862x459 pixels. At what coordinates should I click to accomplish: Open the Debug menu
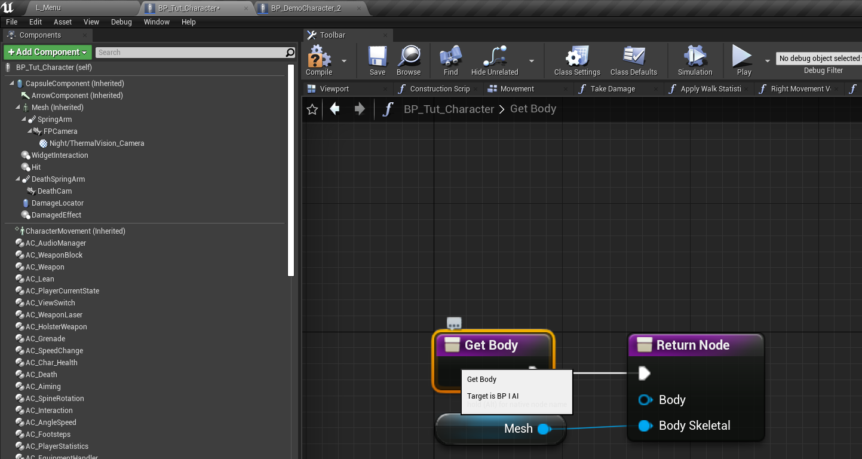(121, 22)
